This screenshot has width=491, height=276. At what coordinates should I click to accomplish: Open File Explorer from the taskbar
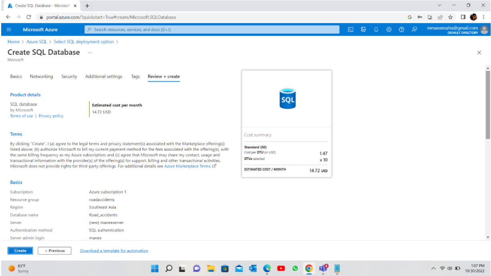tap(211, 268)
